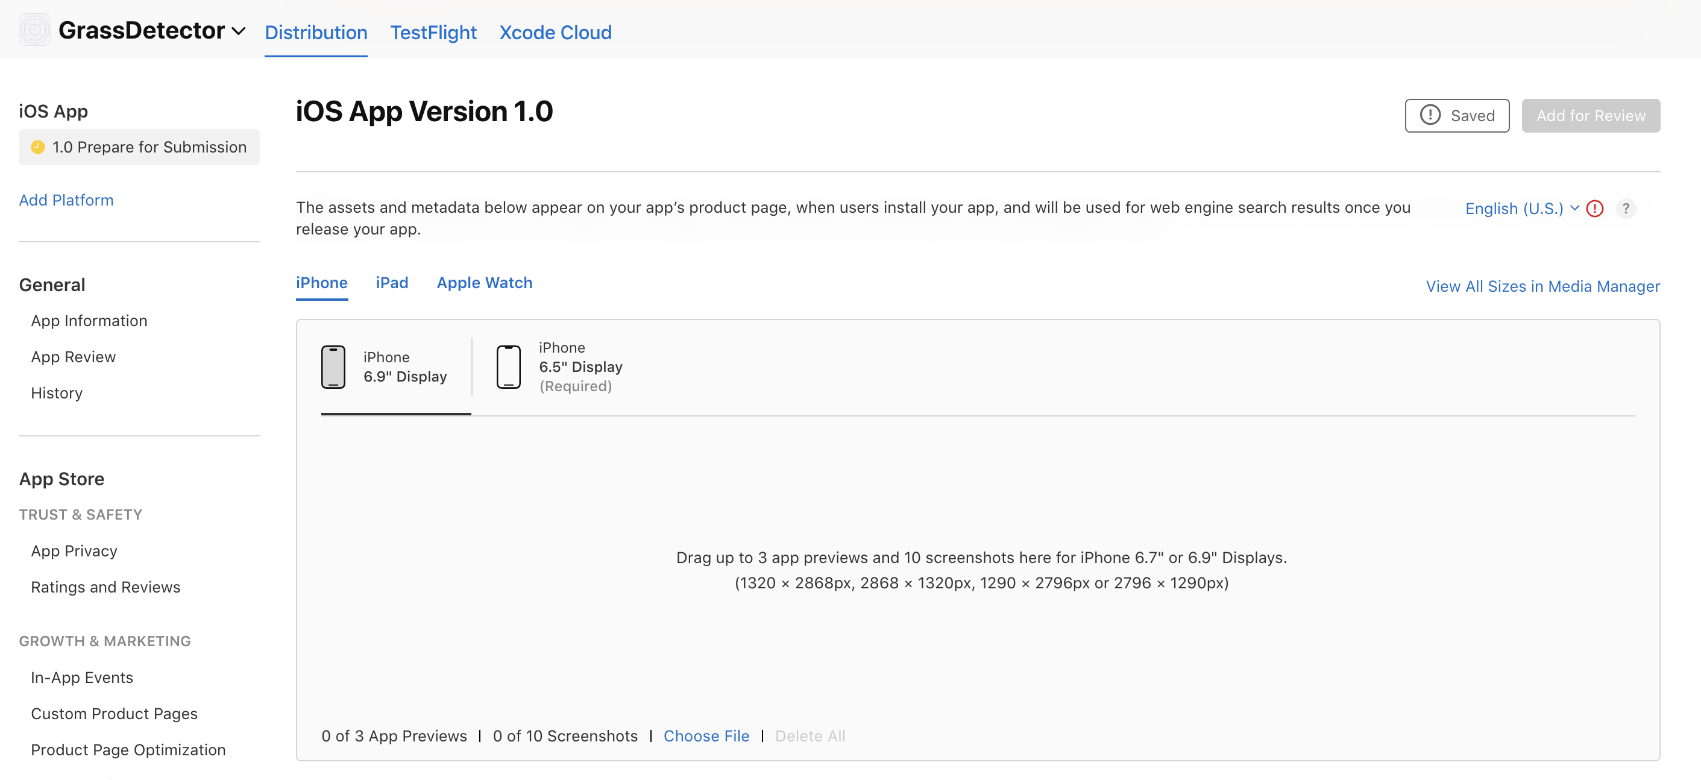Click the Choose File link
This screenshot has width=1701, height=780.
[x=706, y=736]
